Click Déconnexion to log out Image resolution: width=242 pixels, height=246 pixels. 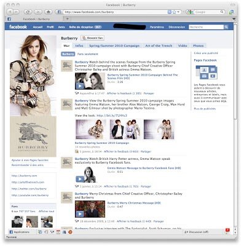177,27
